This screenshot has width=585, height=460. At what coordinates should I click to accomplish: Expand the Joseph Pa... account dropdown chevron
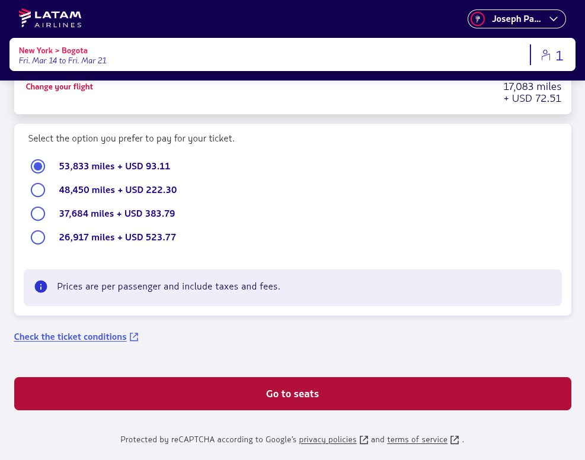(x=553, y=19)
